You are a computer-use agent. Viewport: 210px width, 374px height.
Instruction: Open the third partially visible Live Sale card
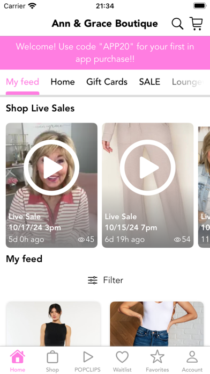(204, 185)
